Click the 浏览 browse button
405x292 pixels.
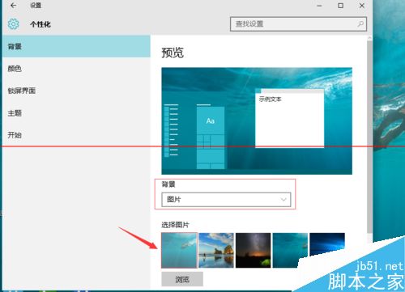coord(182,279)
